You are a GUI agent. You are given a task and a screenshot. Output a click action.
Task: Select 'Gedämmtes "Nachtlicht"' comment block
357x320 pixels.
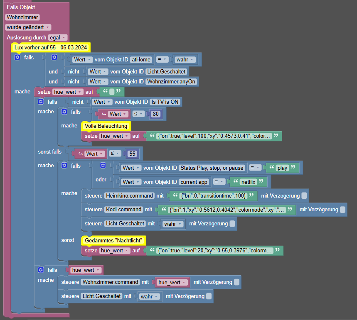[113, 240]
